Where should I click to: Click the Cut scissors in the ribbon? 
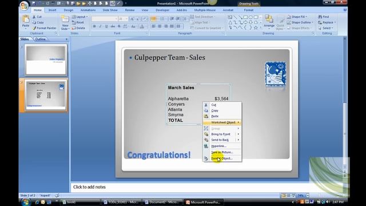(37, 17)
